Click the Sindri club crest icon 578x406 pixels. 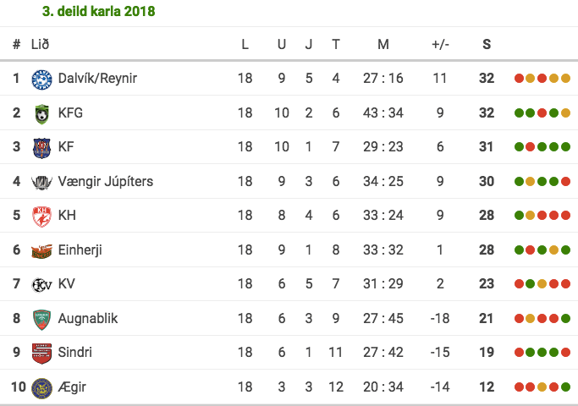pyautogui.click(x=41, y=353)
